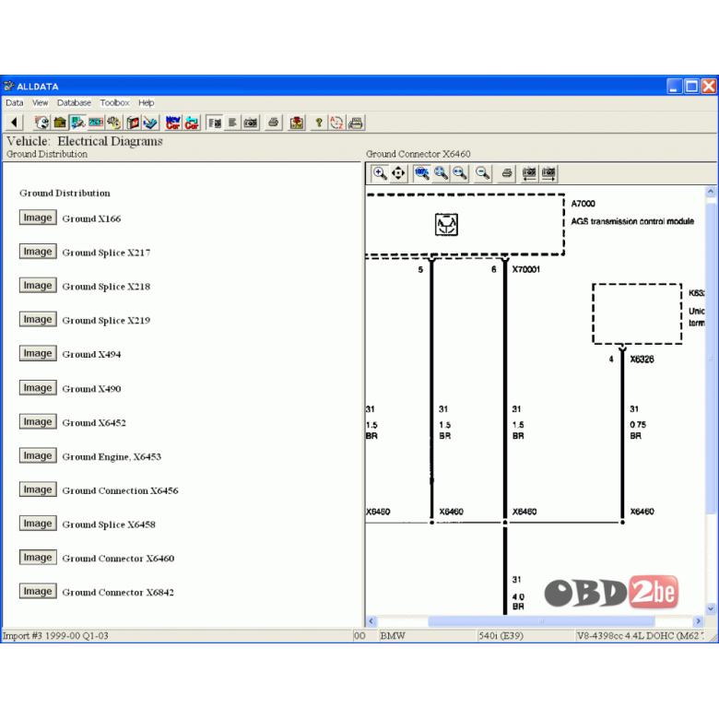This screenshot has width=719, height=719.
Task: Click the diagram scroll down arrow
Action: pyautogui.click(x=711, y=609)
